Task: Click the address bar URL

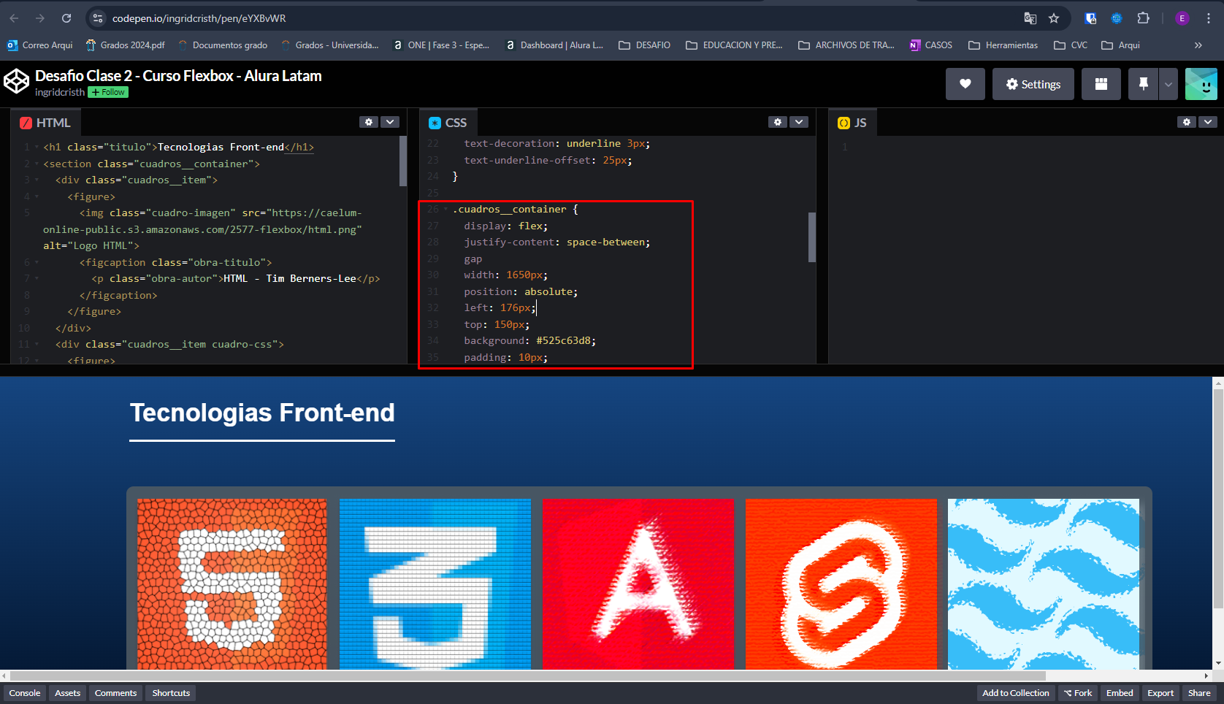Action: [199, 18]
